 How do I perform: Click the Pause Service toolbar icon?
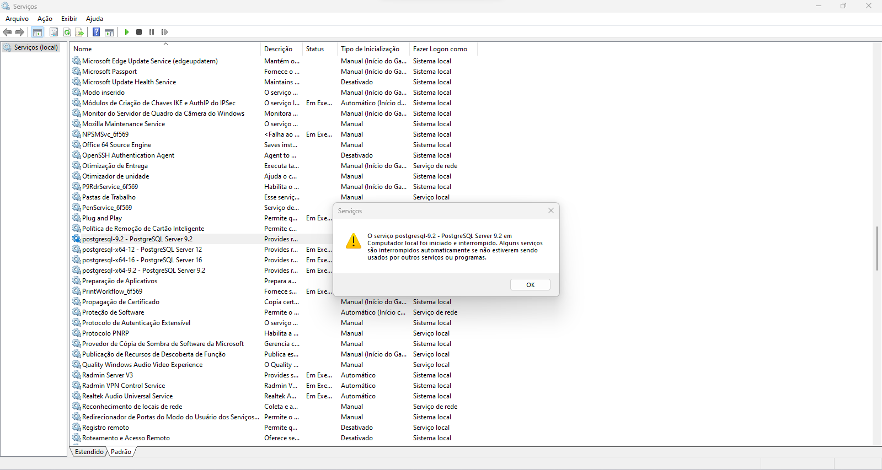152,32
